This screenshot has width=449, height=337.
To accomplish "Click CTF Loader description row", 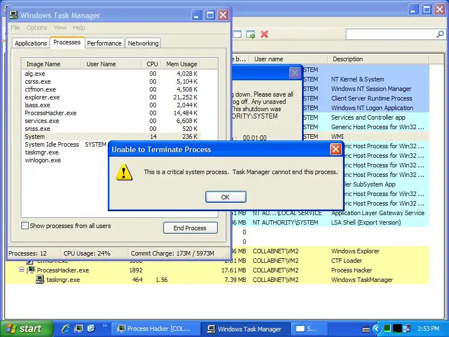I will tap(346, 261).
